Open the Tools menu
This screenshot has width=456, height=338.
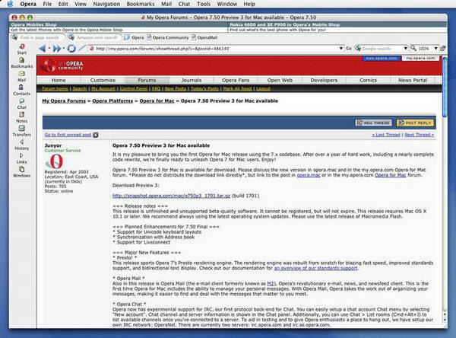[204, 4]
